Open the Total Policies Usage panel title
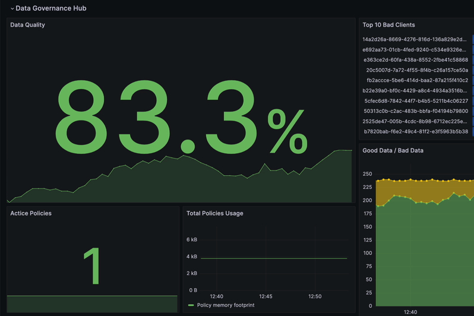 [214, 213]
